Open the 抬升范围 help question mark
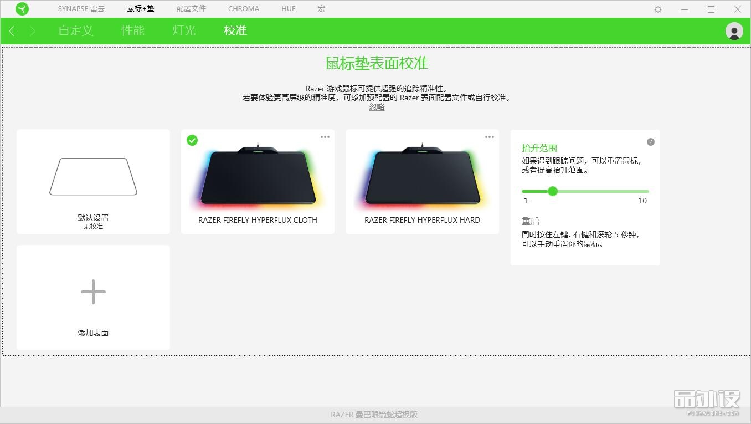 point(650,142)
